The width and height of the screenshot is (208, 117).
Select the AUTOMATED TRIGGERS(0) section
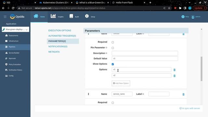[x=62, y=36]
